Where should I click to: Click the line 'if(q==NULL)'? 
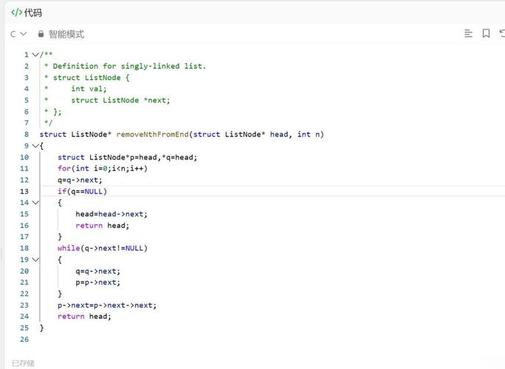[82, 191]
